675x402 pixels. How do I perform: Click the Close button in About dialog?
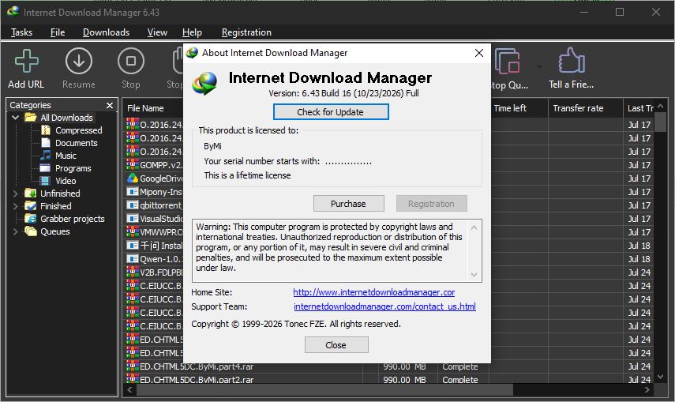336,344
